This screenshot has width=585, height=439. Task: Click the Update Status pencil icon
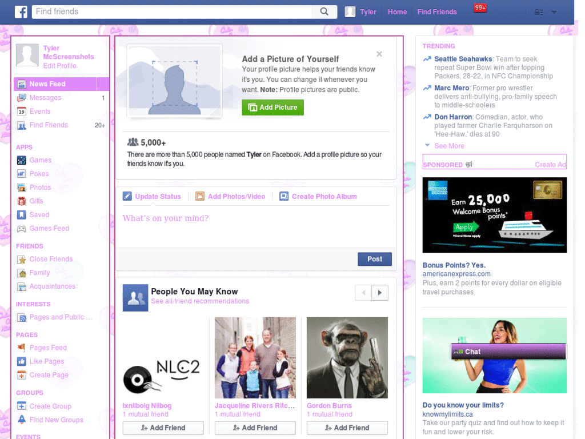(127, 197)
